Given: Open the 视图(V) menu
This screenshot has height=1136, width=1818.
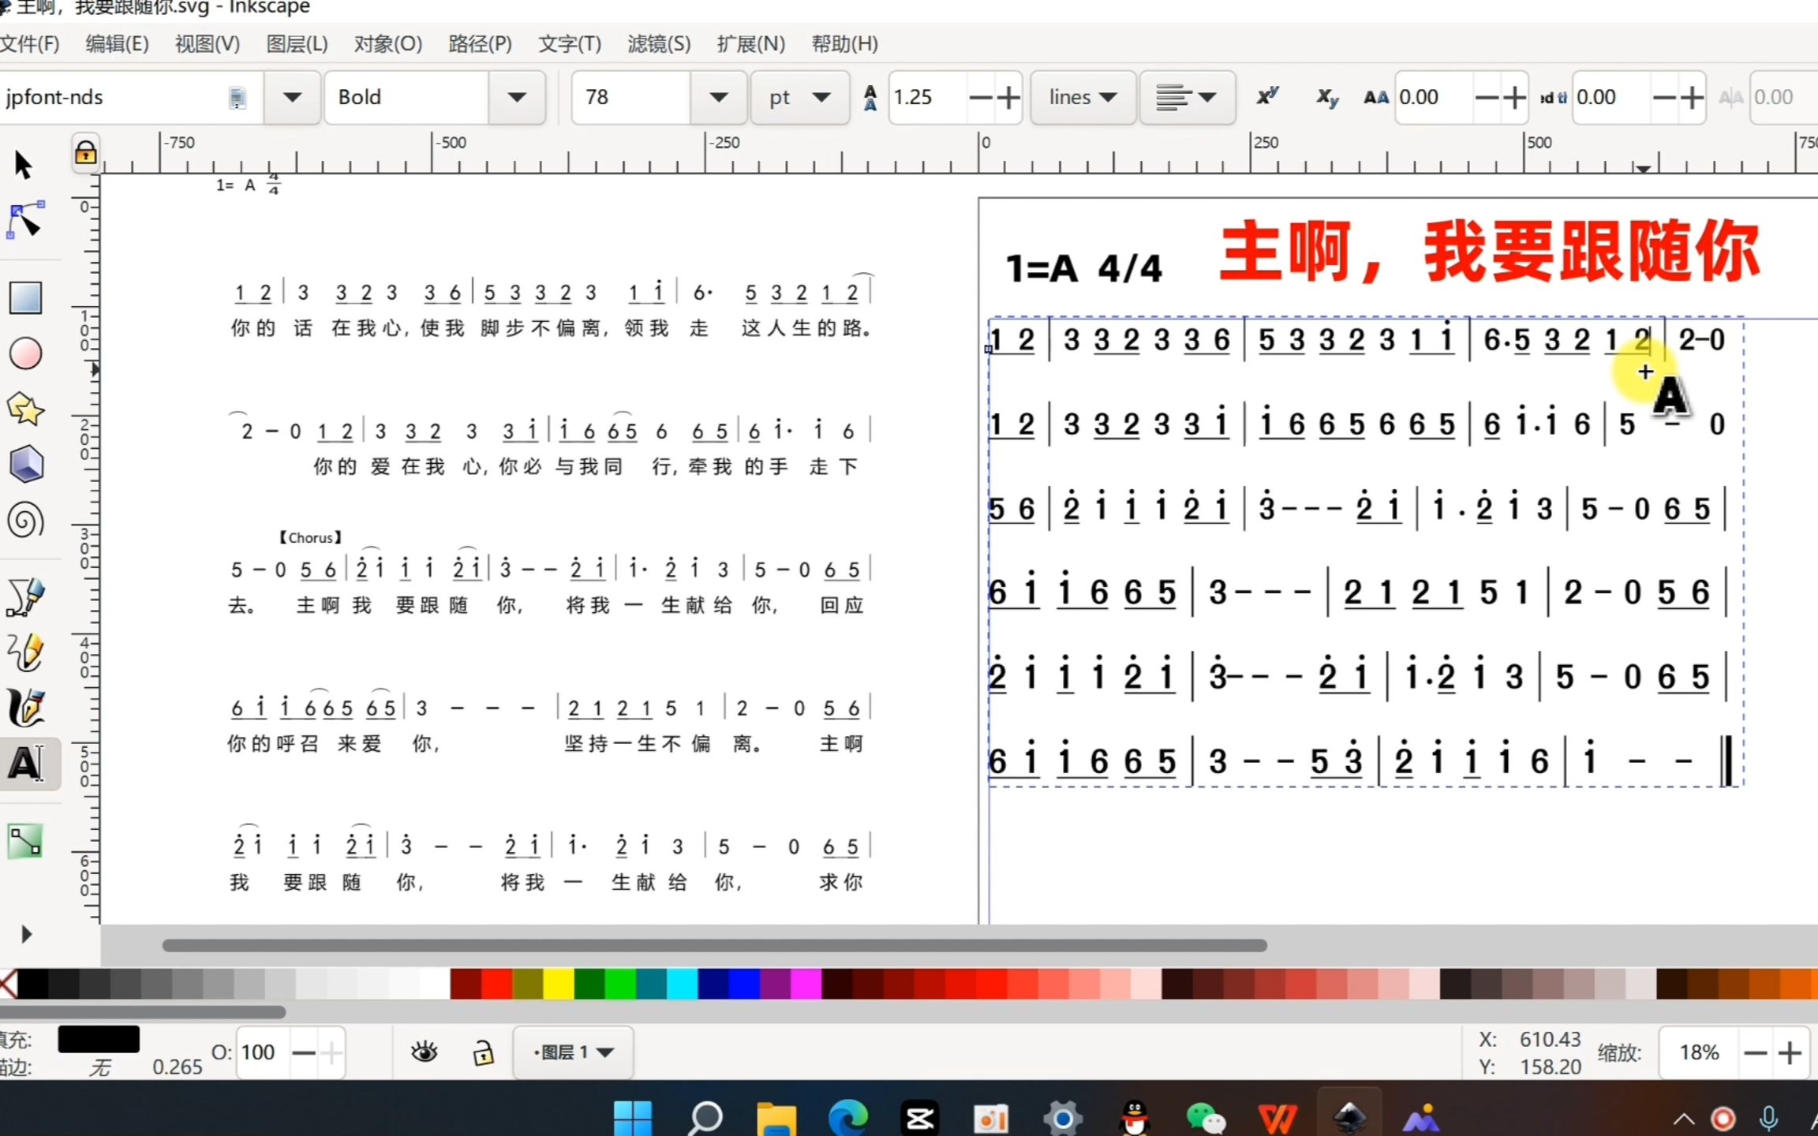Looking at the screenshot, I should click(x=207, y=43).
